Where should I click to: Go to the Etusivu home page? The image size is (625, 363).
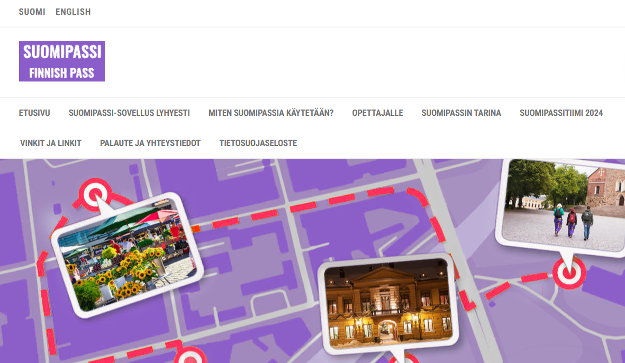tap(34, 113)
